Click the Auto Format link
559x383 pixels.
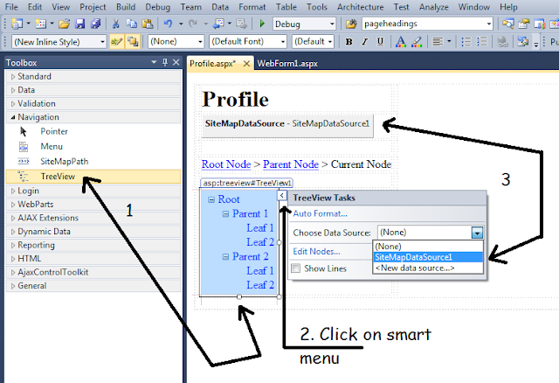[x=321, y=213]
